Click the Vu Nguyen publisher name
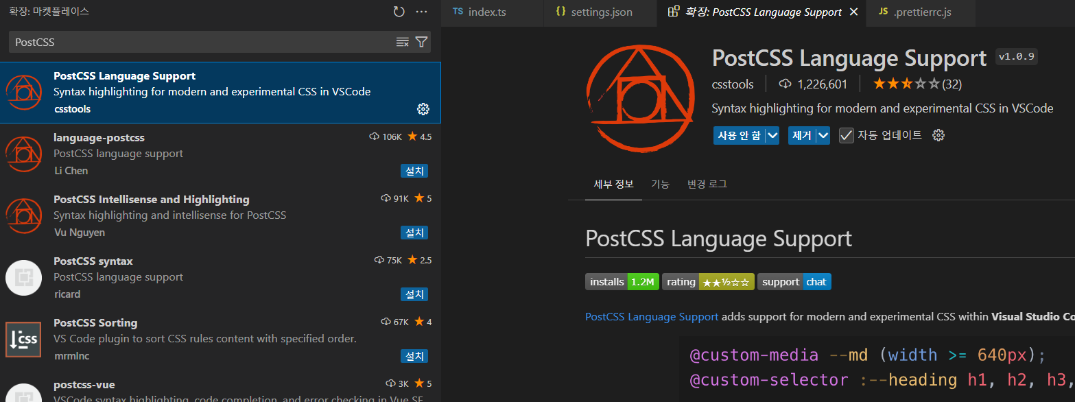The height and width of the screenshot is (402, 1075). point(80,233)
